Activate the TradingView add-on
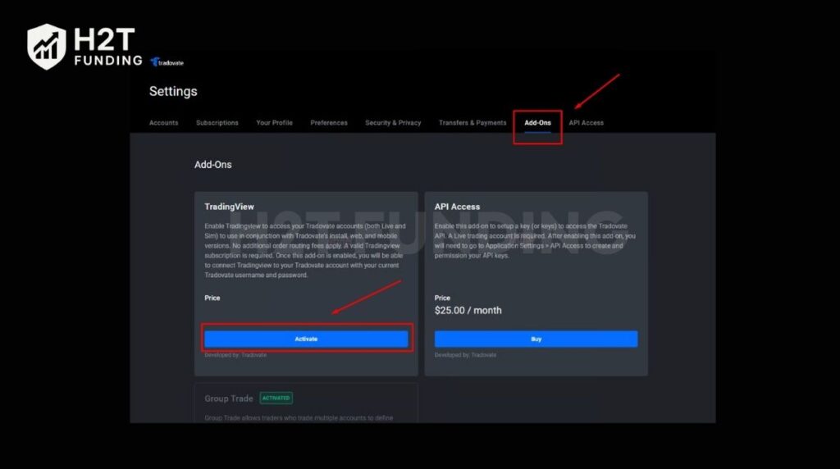Screen dimensions: 840x469 coord(307,339)
